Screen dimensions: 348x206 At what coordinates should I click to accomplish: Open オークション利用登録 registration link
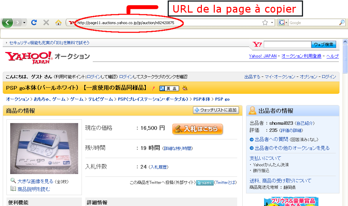click(x=301, y=56)
